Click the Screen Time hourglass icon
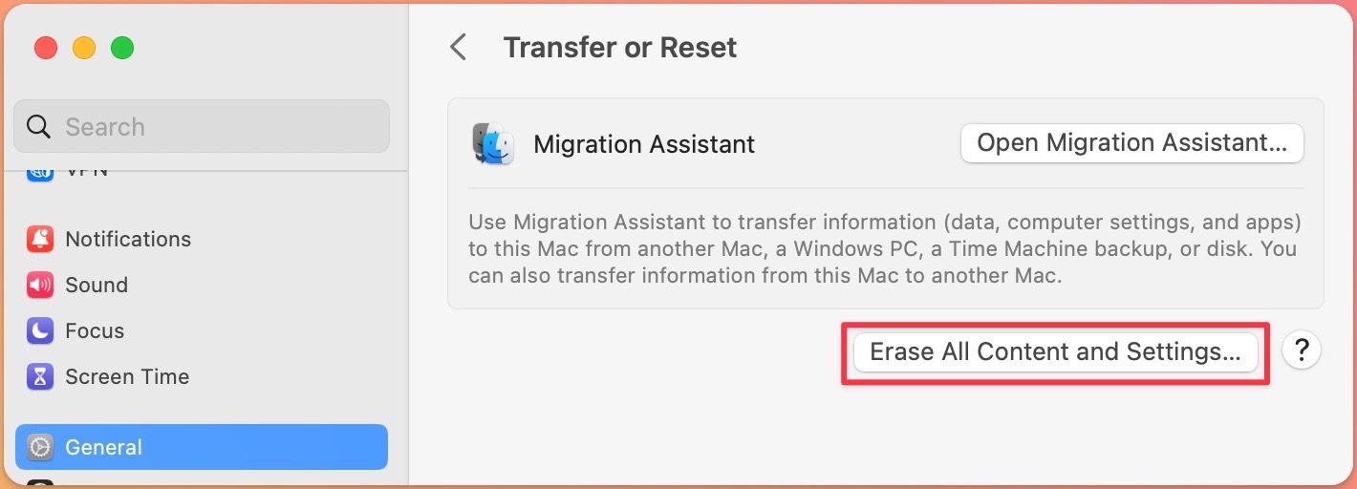 click(x=40, y=376)
